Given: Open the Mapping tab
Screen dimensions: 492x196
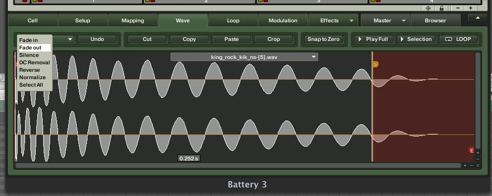Looking at the screenshot, I should click(x=133, y=21).
